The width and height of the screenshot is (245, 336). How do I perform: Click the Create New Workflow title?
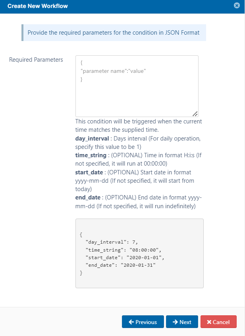[38, 6]
